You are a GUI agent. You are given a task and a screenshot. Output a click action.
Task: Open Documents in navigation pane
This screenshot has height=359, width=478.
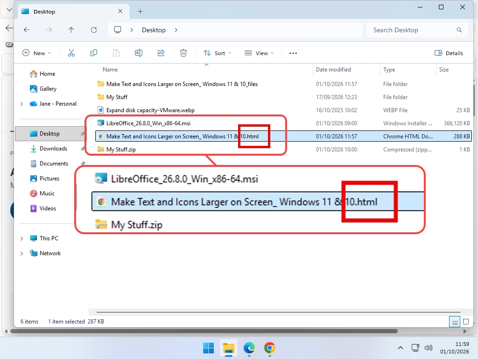(49, 164)
